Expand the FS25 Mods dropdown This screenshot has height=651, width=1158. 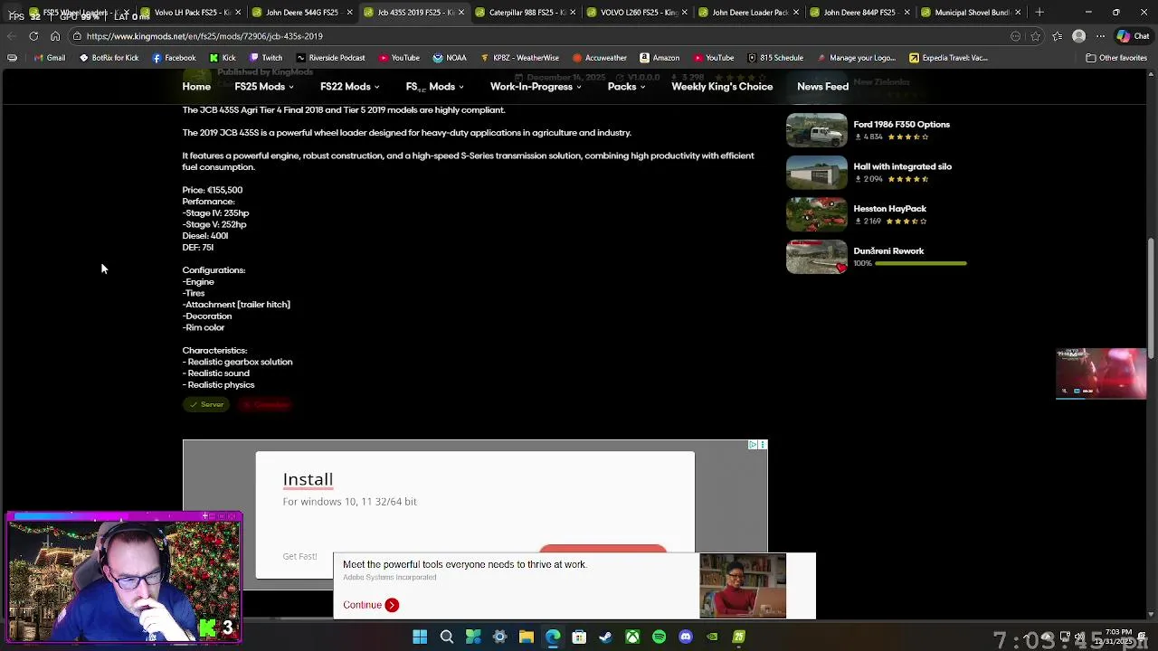[264, 87]
